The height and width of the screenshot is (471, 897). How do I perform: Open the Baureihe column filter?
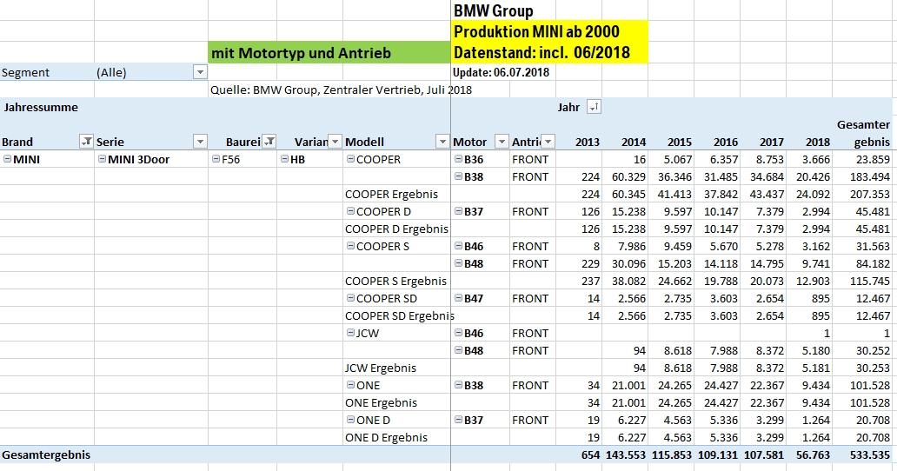(x=269, y=141)
